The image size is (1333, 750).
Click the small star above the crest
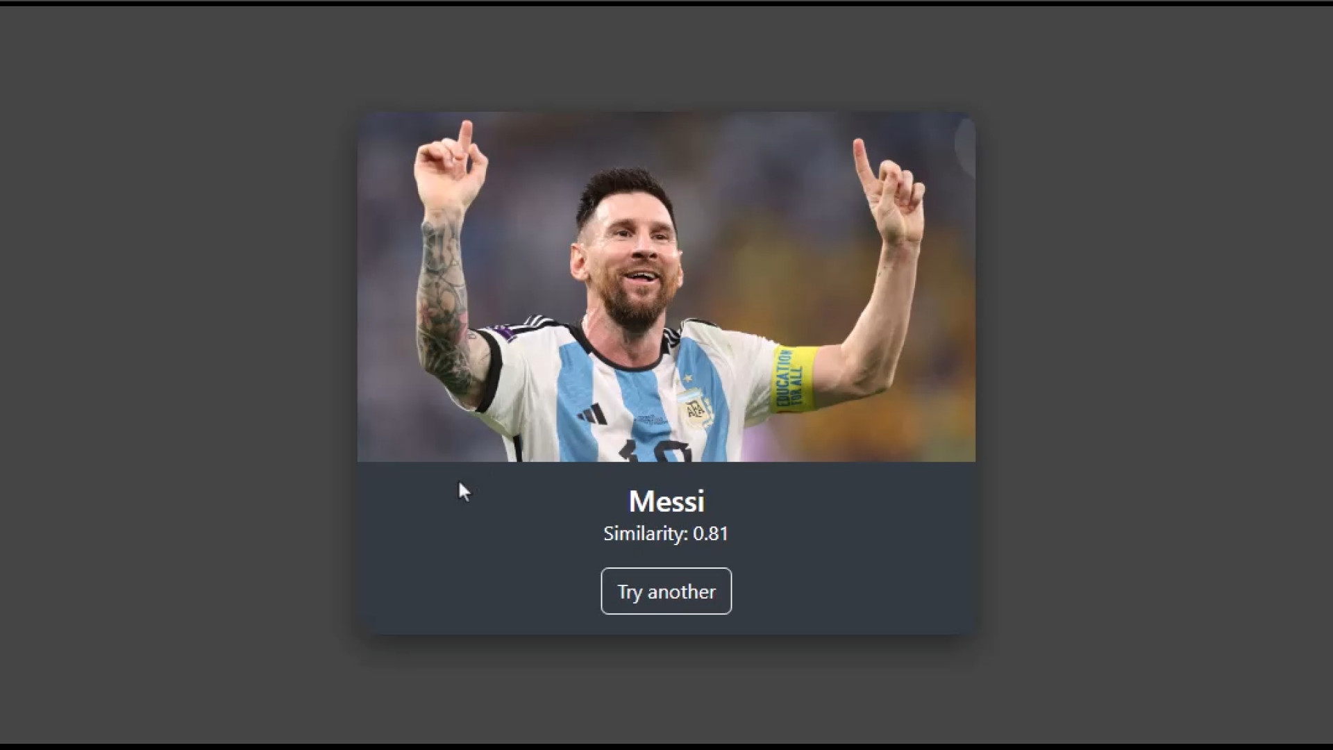pyautogui.click(x=688, y=378)
